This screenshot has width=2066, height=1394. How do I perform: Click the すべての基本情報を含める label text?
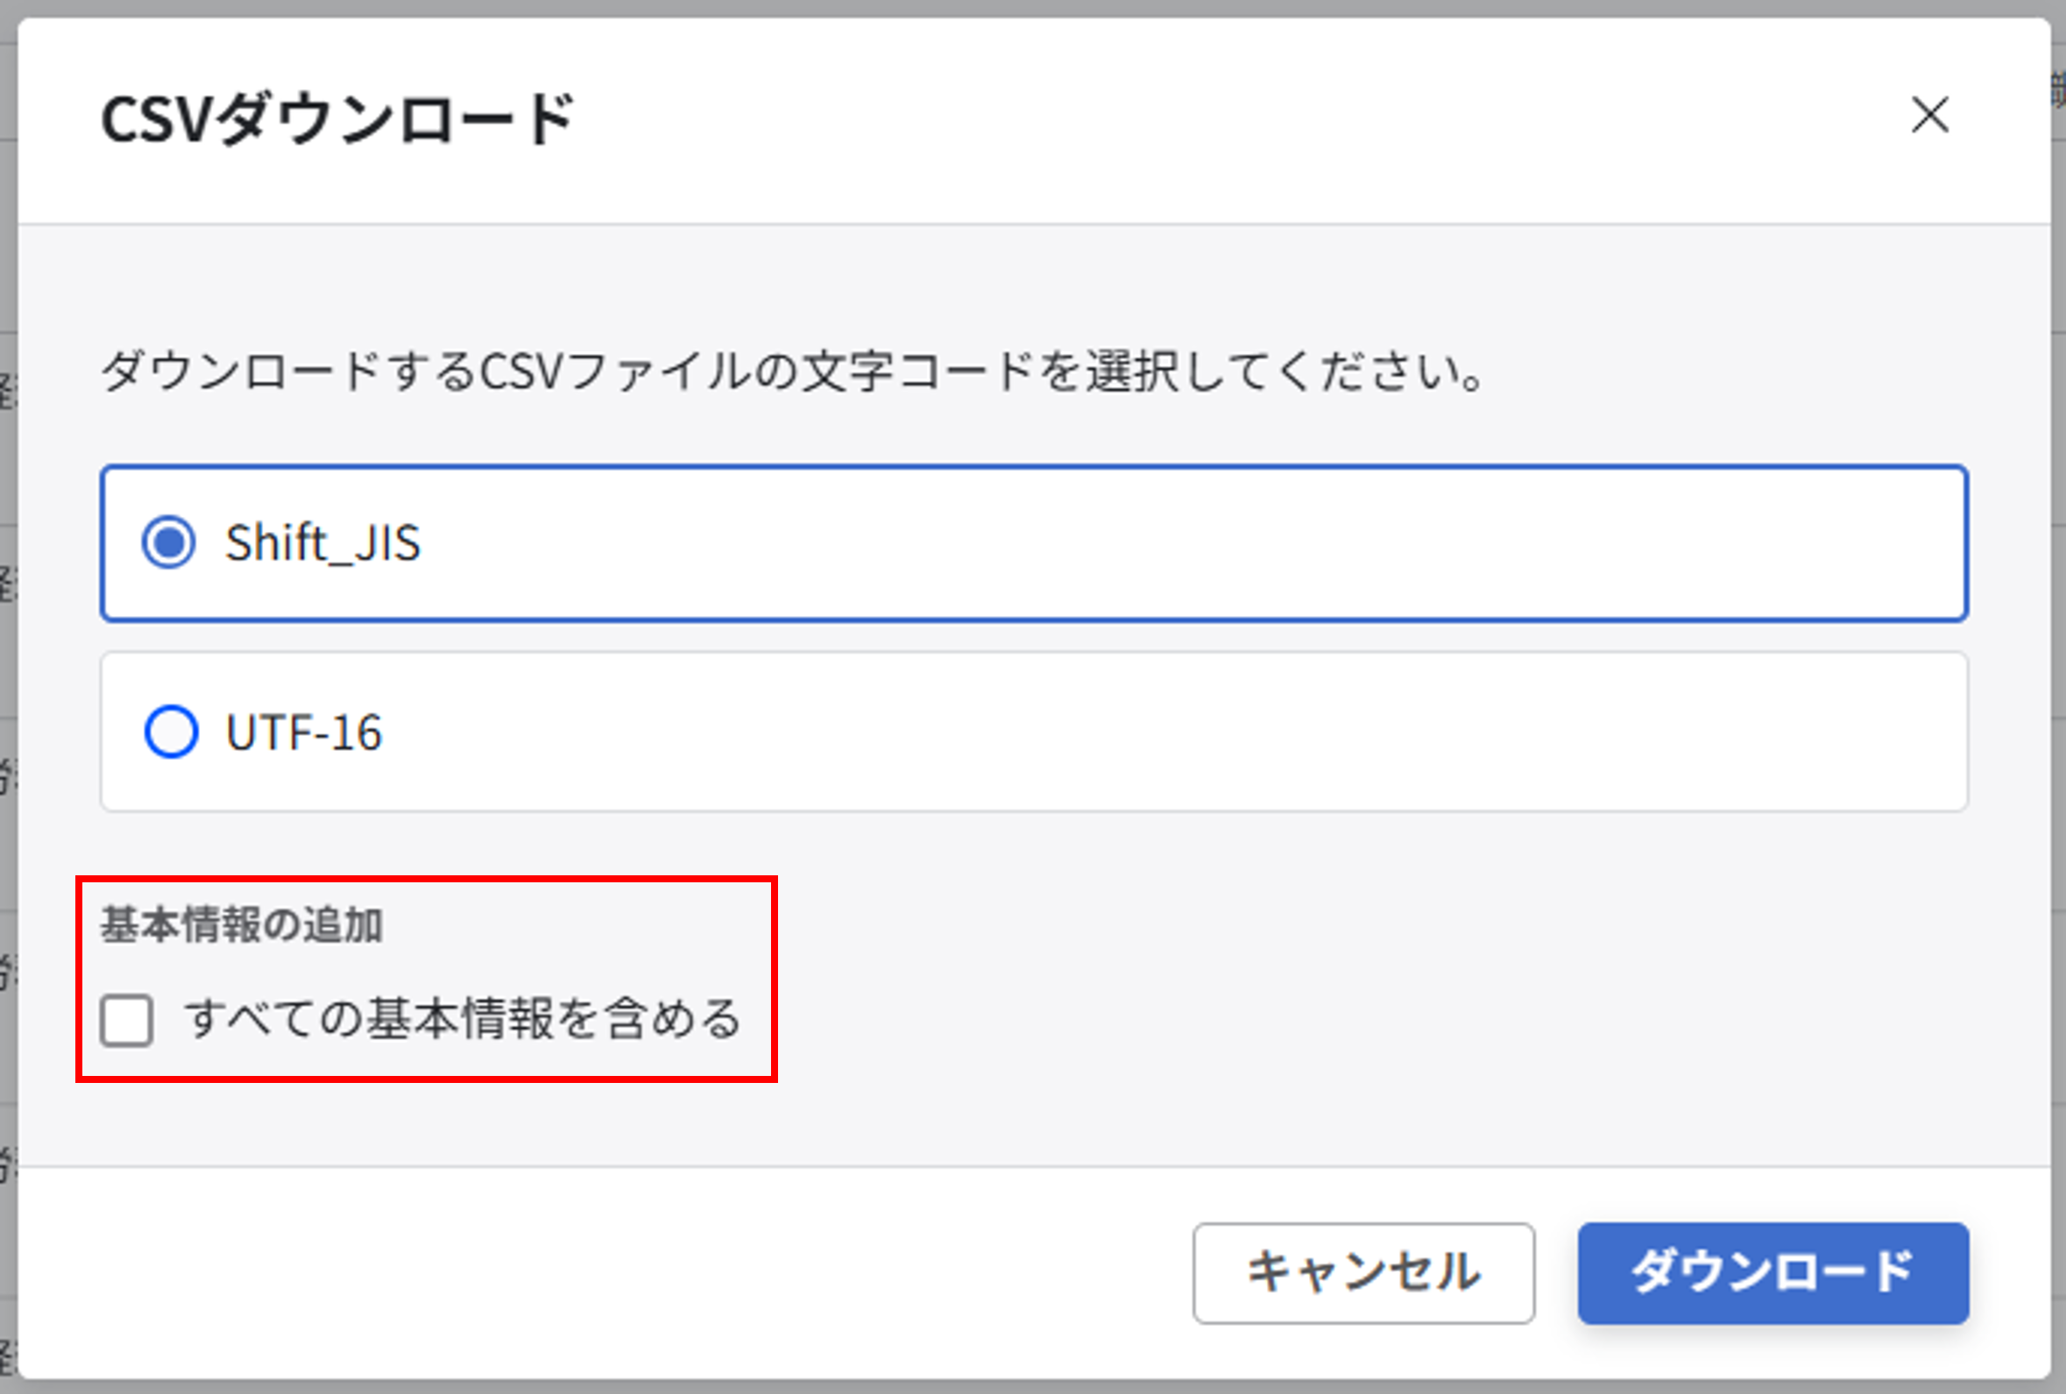point(463,1019)
